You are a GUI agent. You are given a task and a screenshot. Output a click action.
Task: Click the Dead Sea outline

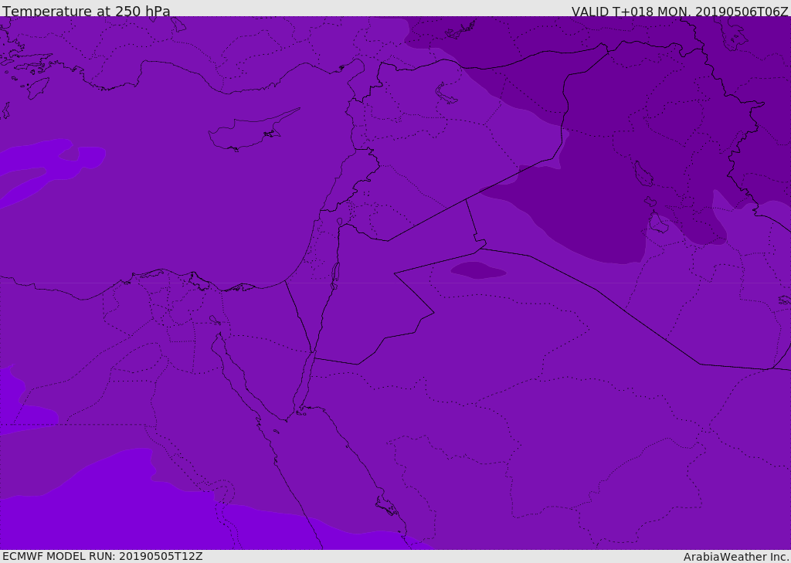335,273
